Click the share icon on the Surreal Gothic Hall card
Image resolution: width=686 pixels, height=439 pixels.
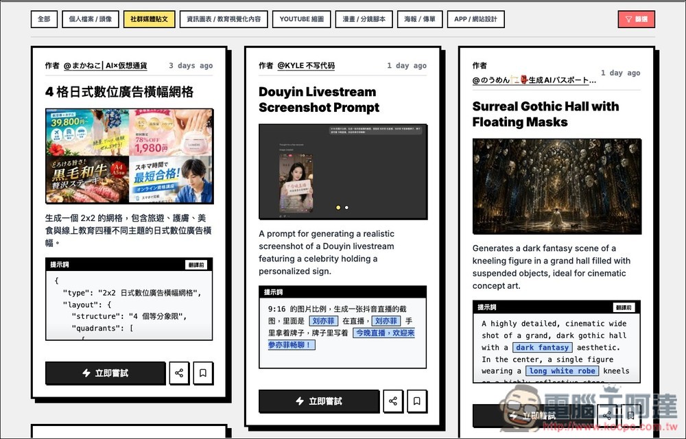click(606, 415)
